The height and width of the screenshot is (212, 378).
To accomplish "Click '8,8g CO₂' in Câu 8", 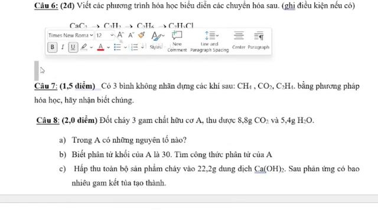I will click(x=253, y=120).
